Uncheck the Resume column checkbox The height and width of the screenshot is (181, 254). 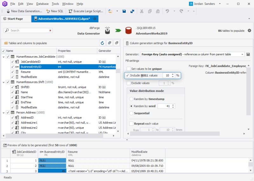[x=12, y=72]
